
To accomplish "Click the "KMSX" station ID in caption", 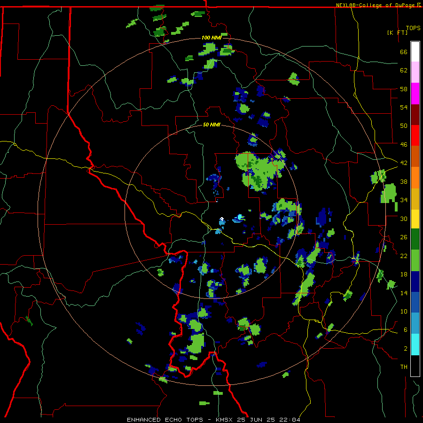I will pyautogui.click(x=225, y=420).
